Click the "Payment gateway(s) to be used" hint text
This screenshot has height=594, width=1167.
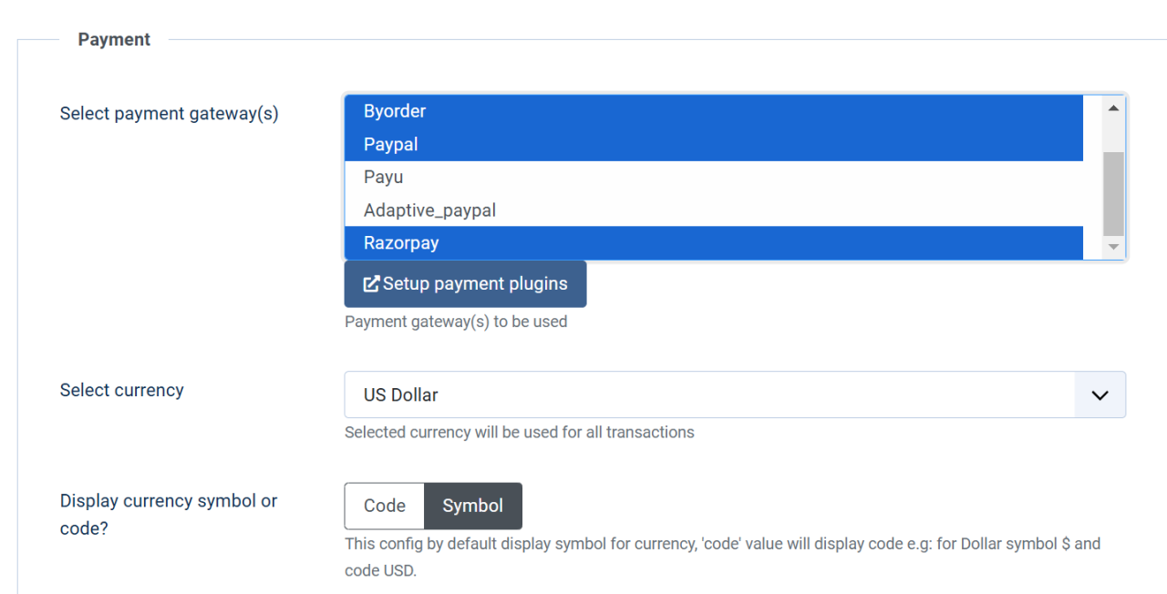[x=456, y=322]
